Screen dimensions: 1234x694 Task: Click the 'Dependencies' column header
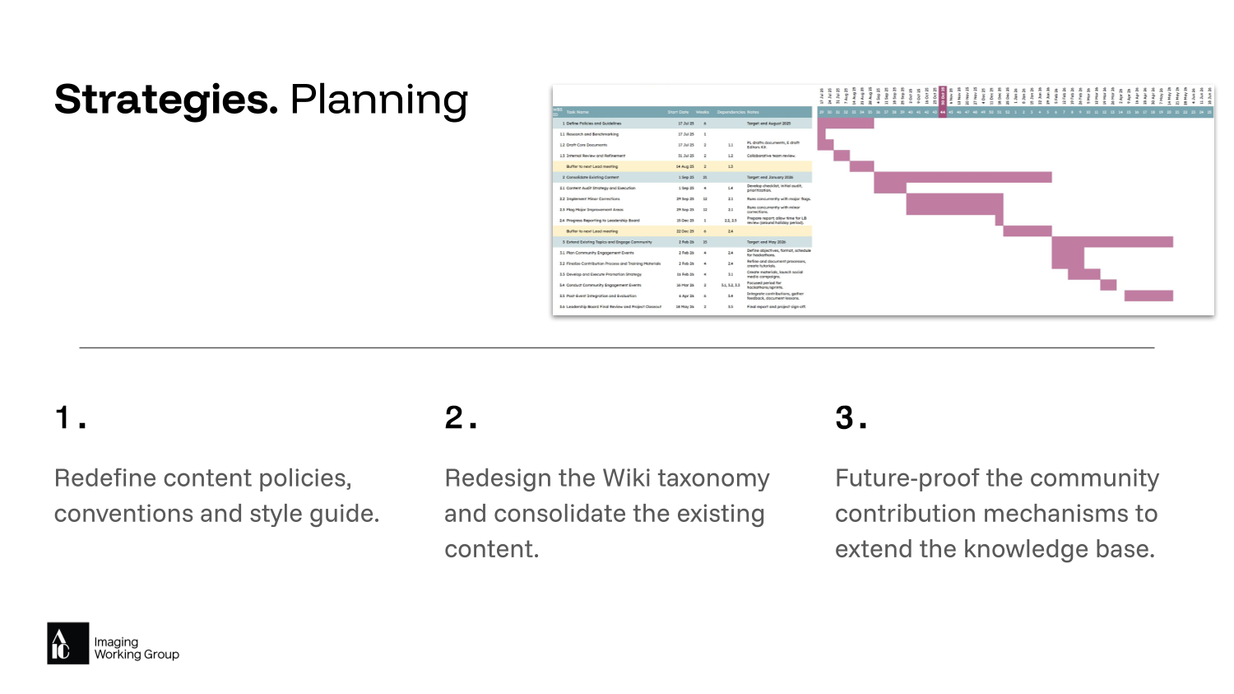coord(730,112)
